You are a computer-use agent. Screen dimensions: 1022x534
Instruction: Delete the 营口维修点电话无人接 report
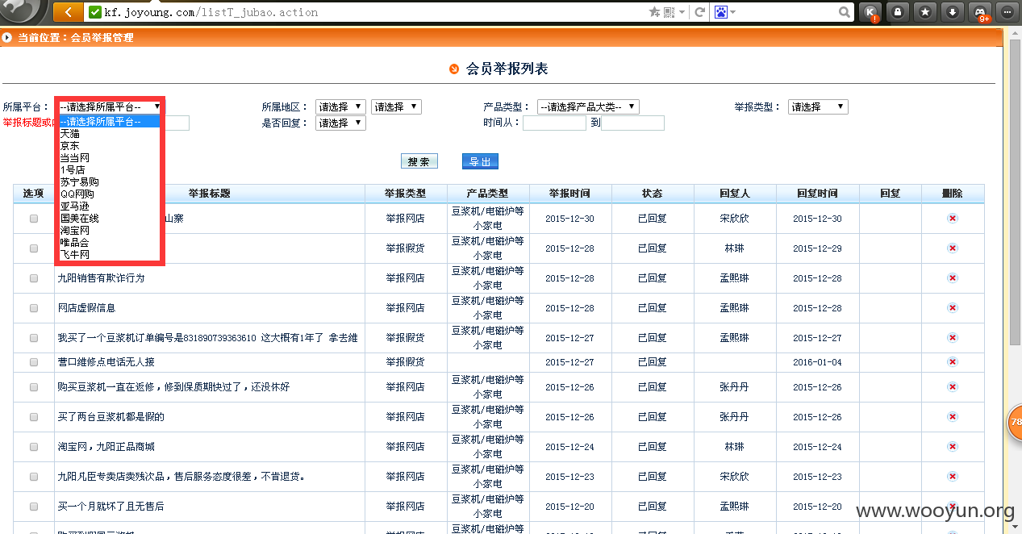(x=952, y=362)
